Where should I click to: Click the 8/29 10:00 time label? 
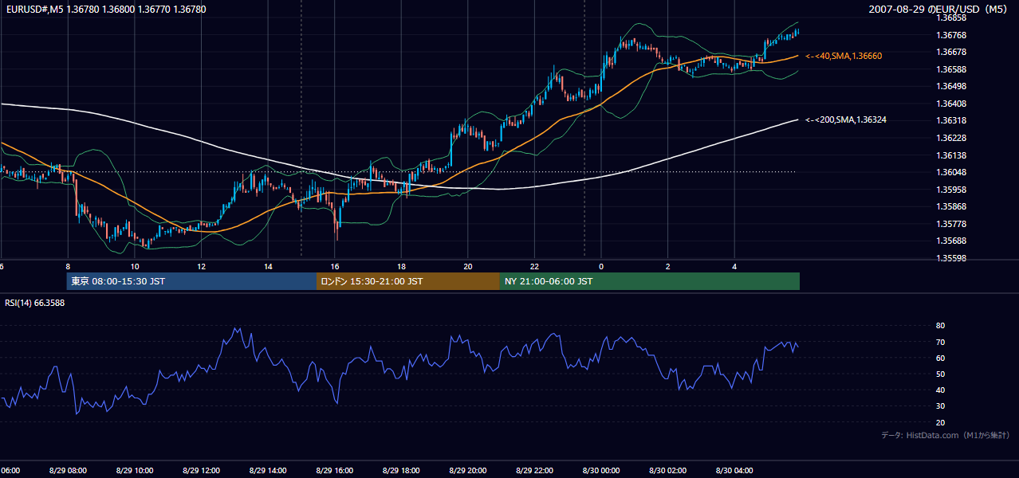(135, 471)
